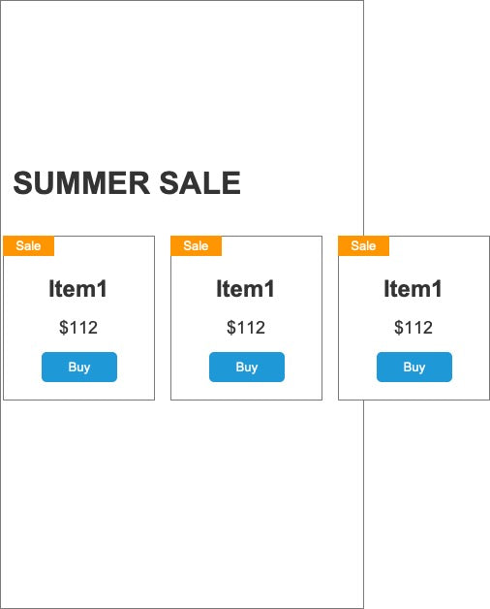Click blank space beside Sale badge in middle card
Image resolution: width=490 pixels, height=609 pixels.
[271, 246]
